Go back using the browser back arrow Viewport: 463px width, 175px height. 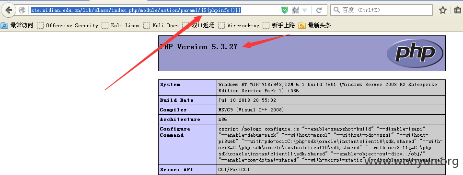[9, 11]
